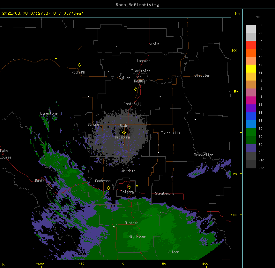The width and height of the screenshot is (275, 268).
Task: Click the Lacombe label
Action: (x=144, y=61)
